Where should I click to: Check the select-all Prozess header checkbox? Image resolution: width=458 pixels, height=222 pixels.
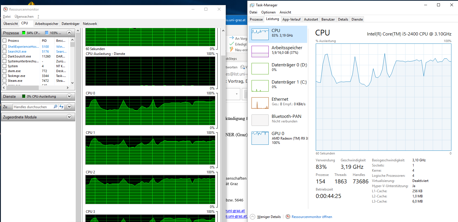(4, 41)
